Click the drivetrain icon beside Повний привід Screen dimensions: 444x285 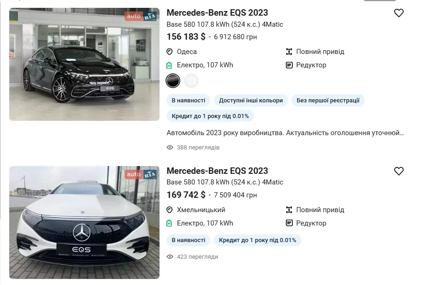(290, 52)
